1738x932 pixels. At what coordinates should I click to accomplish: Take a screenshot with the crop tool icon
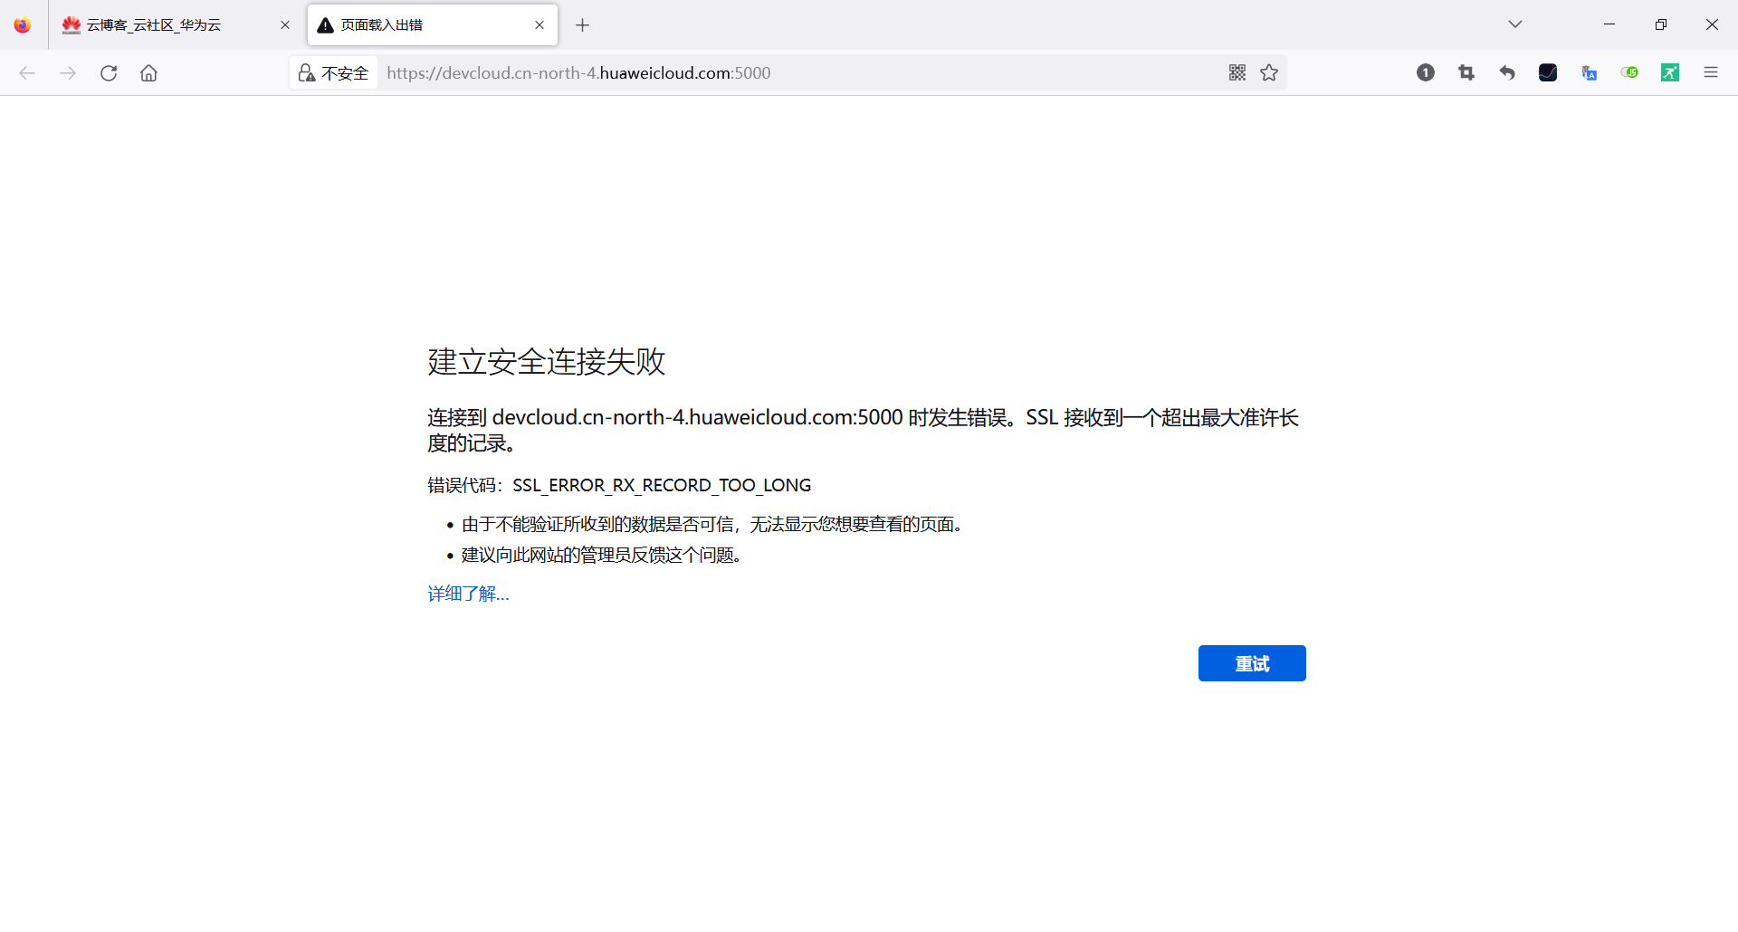(1466, 72)
